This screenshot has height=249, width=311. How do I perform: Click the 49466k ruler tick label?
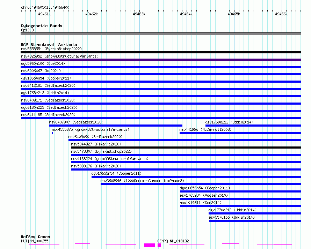tap(281, 14)
